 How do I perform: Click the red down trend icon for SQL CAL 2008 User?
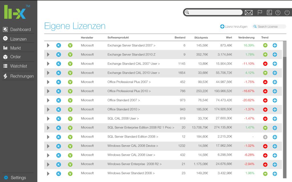(265, 119)
